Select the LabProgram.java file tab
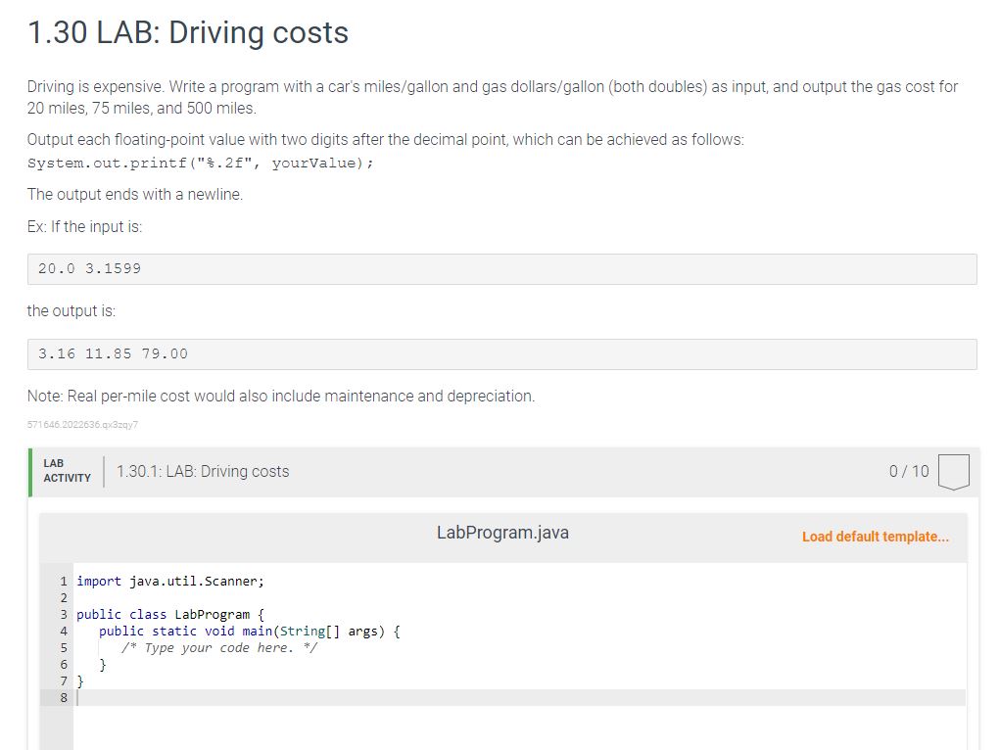The width and height of the screenshot is (1000, 750). (x=502, y=533)
